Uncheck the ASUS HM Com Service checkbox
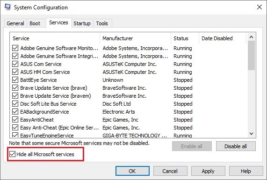This screenshot has height=180, width=267. tap(15, 72)
